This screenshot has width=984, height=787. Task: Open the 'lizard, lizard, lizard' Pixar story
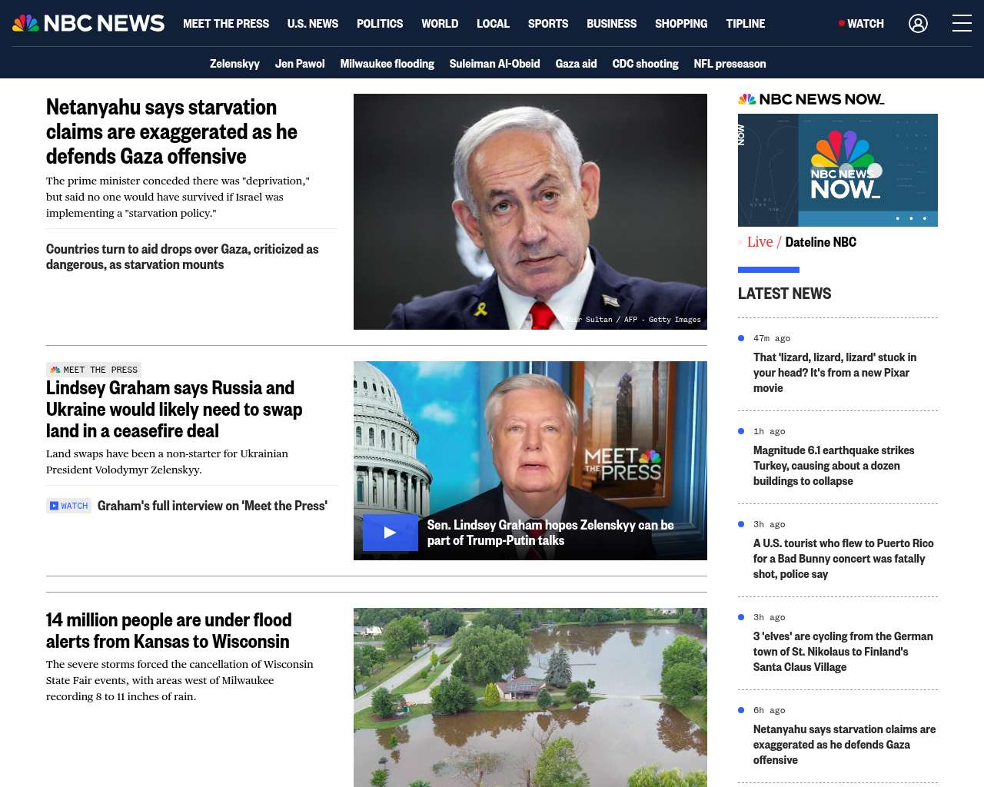point(835,373)
